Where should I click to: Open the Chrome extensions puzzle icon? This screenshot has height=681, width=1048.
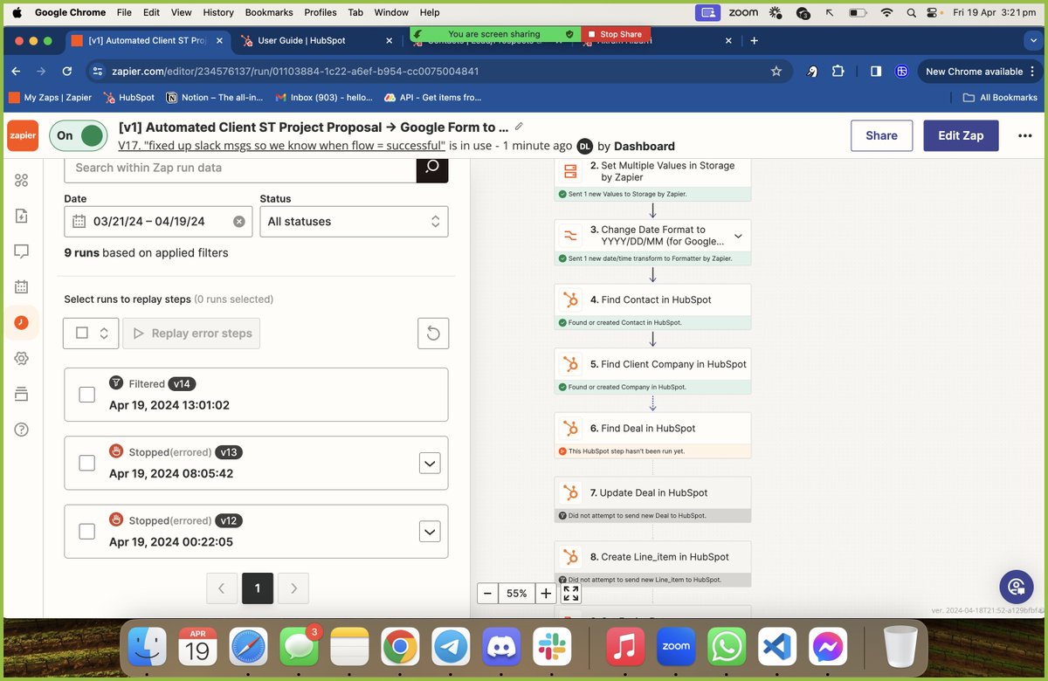coord(839,72)
